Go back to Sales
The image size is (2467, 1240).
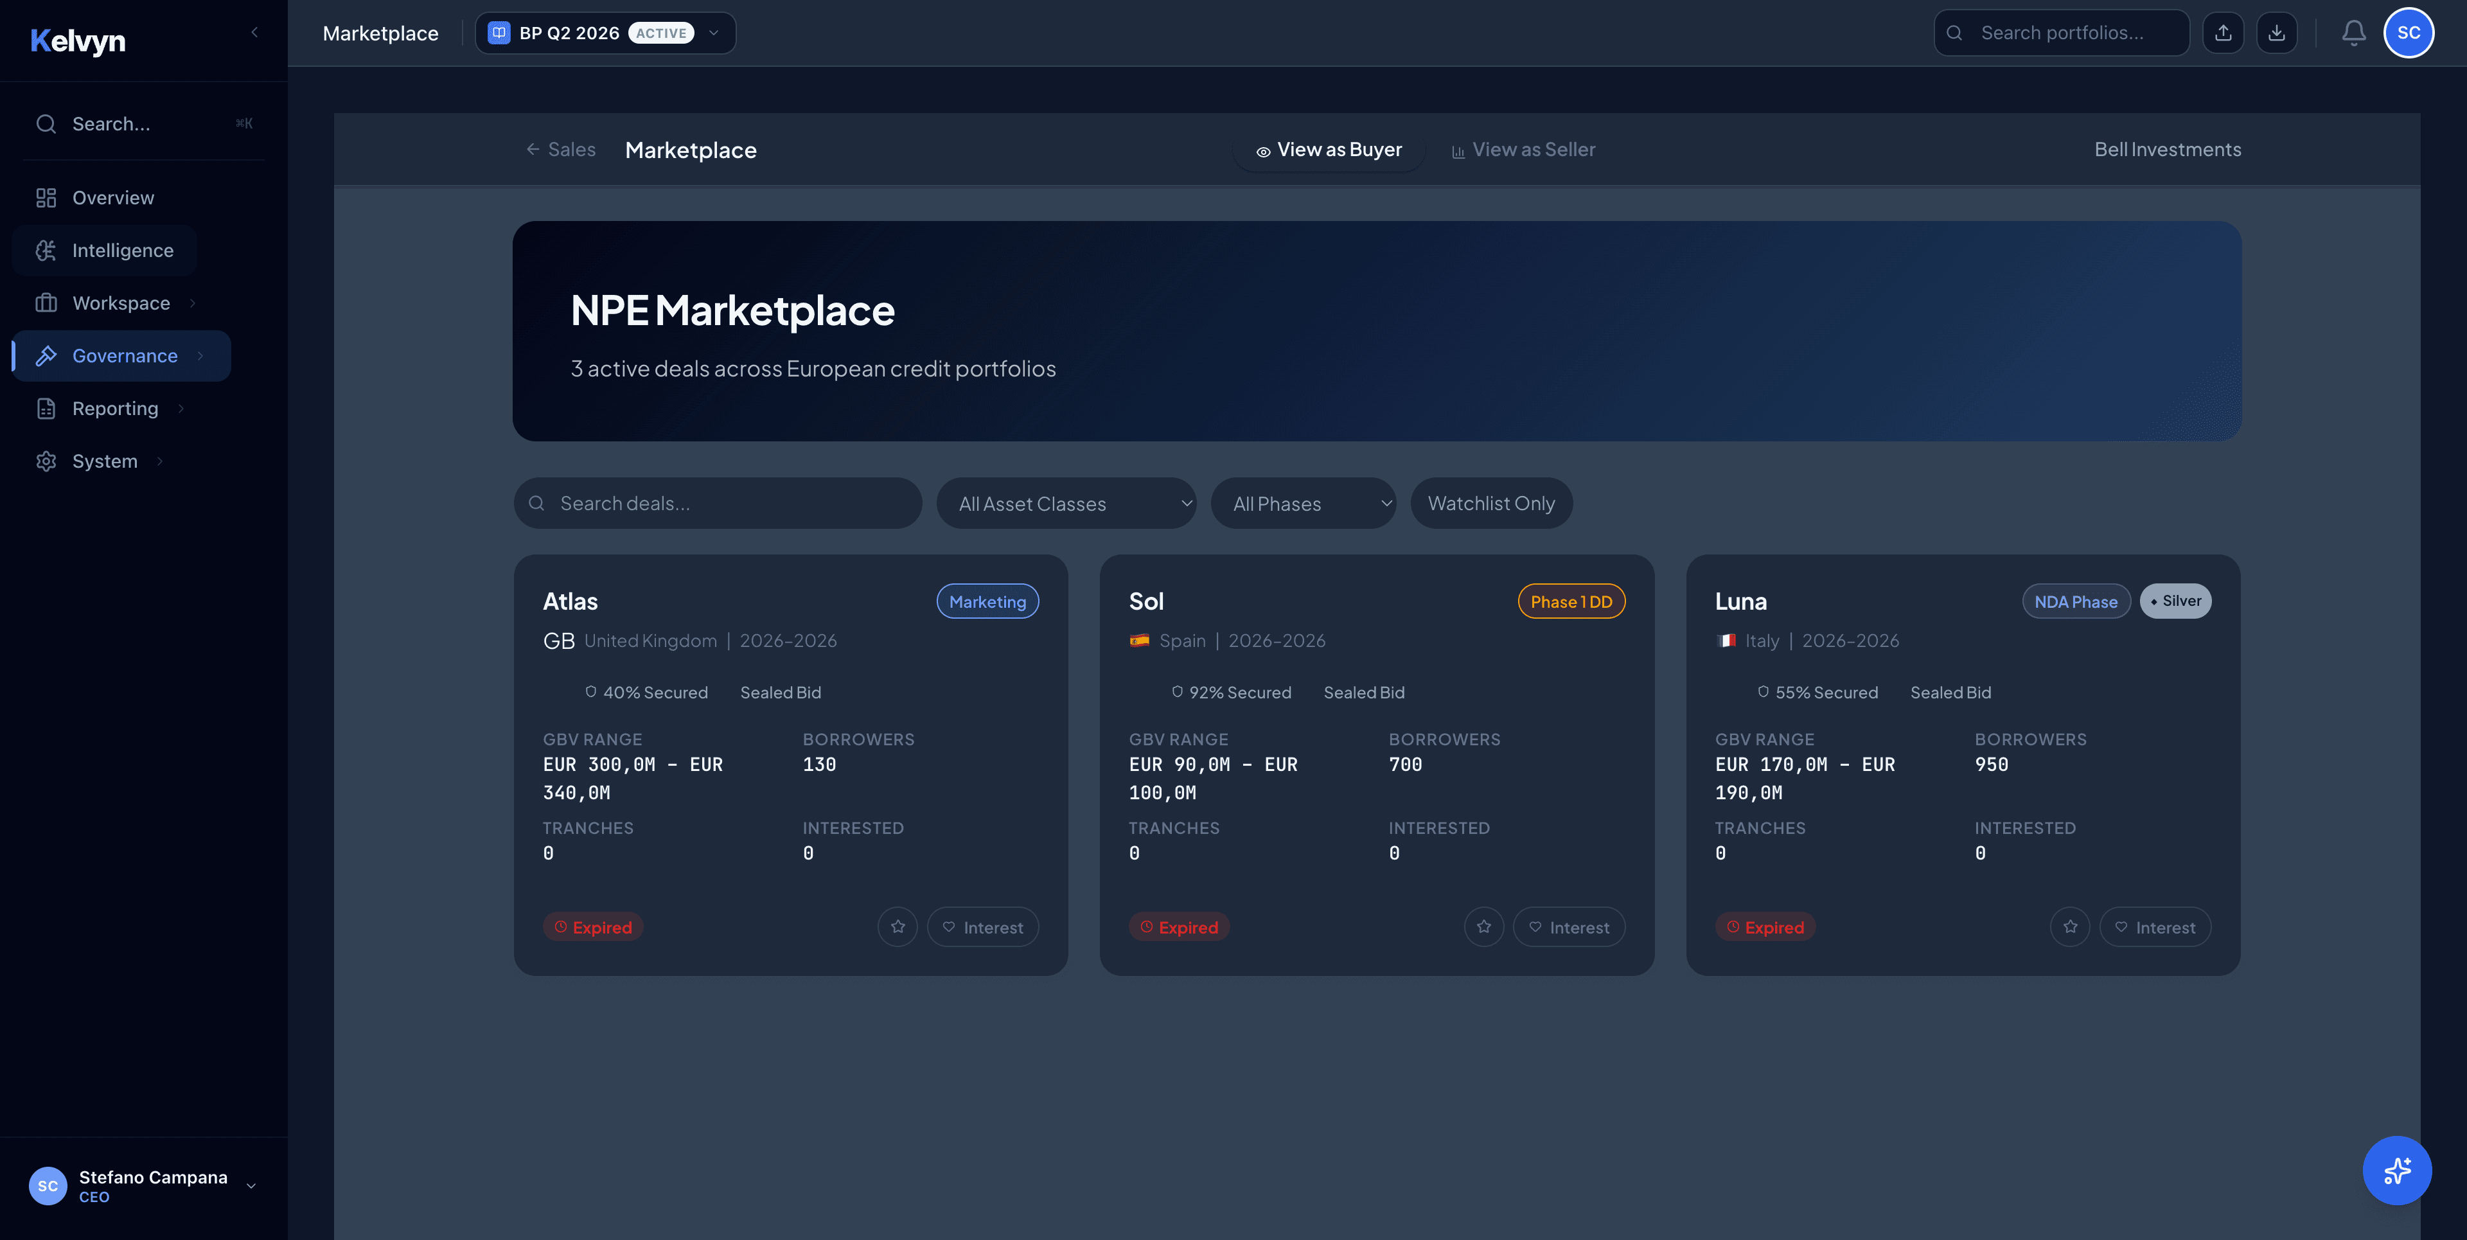pyautogui.click(x=560, y=149)
